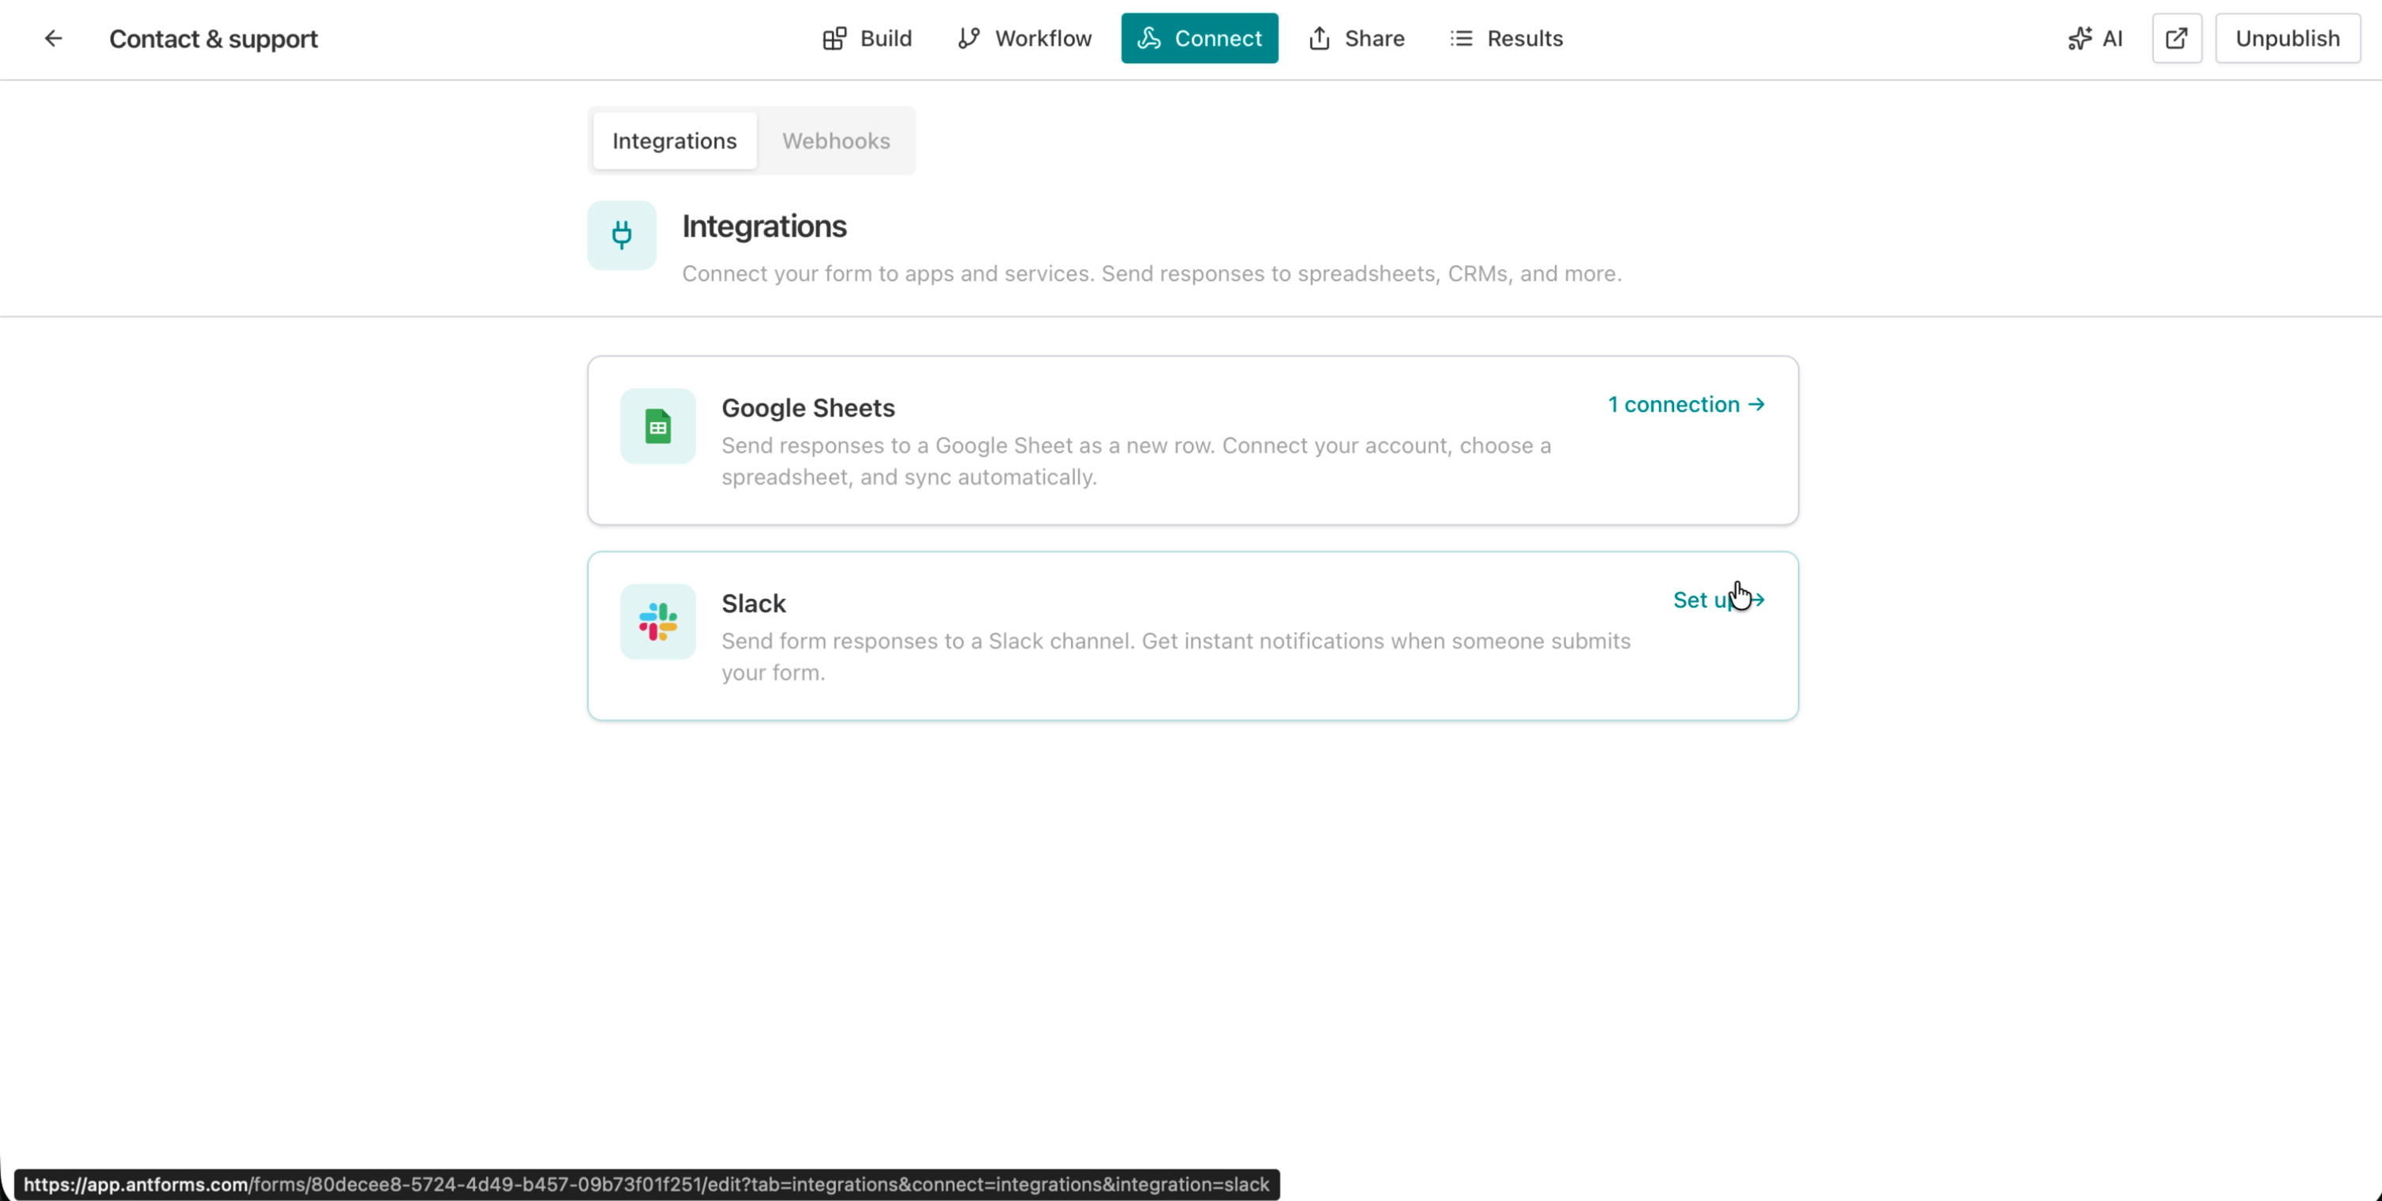Open the Build section
The width and height of the screenshot is (2382, 1201).
[x=867, y=38]
